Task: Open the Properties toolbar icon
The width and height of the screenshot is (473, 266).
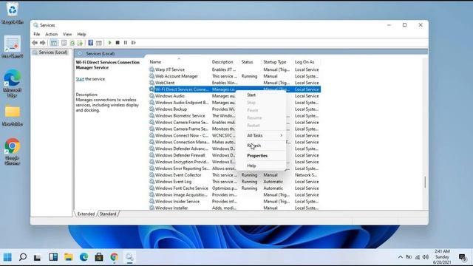Action: point(64,43)
